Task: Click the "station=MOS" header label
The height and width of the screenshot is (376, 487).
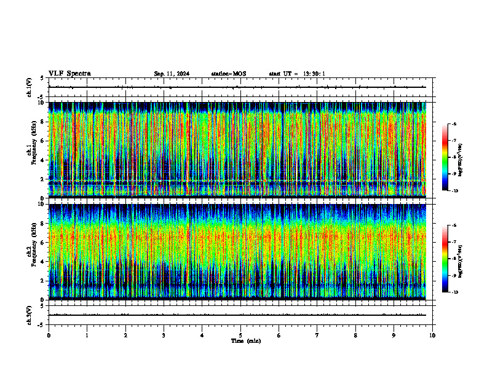Action: pyautogui.click(x=229, y=74)
